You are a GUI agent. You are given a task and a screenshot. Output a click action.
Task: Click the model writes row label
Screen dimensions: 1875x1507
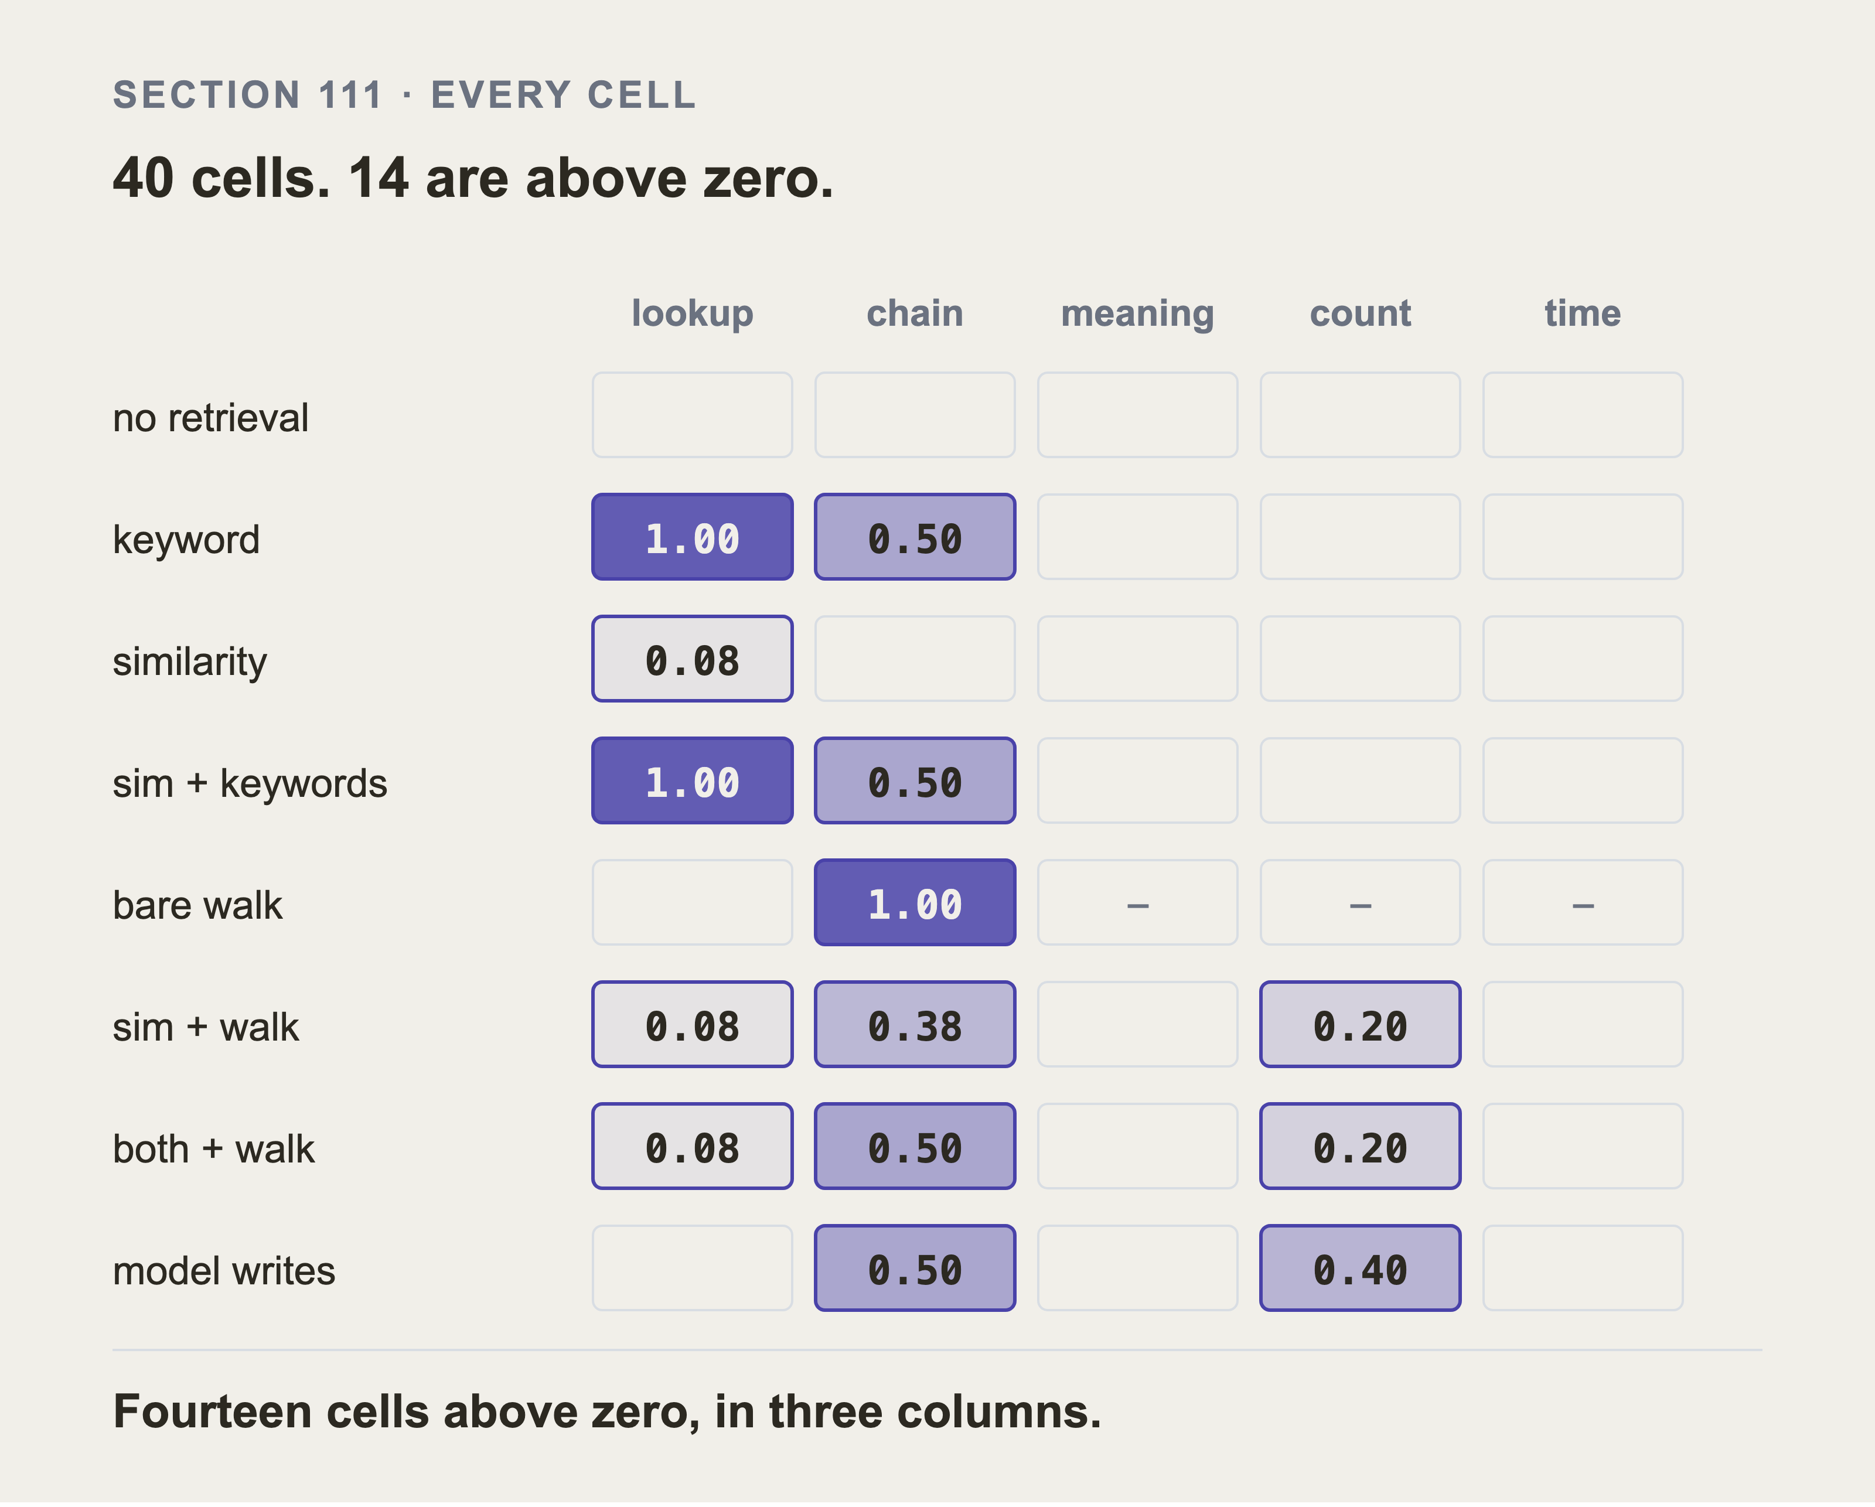click(x=223, y=1270)
